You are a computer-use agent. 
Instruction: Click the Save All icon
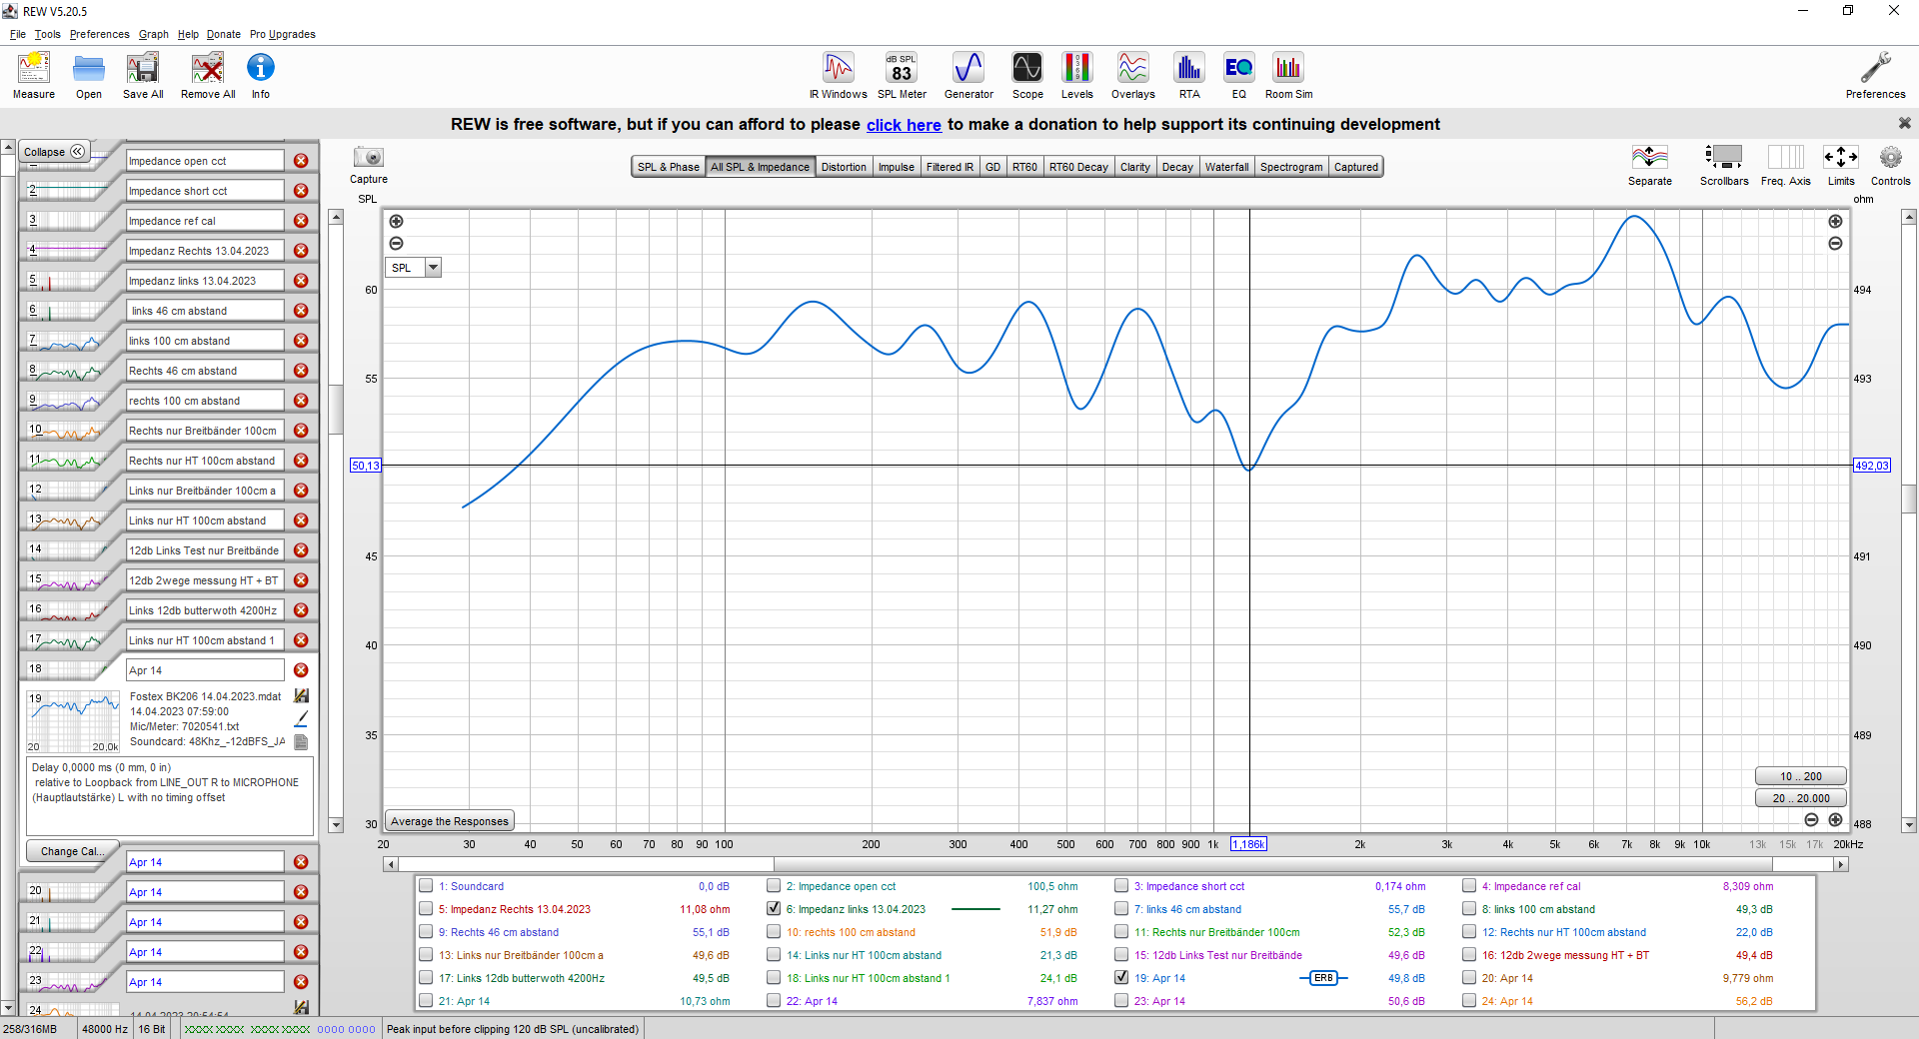click(x=143, y=76)
